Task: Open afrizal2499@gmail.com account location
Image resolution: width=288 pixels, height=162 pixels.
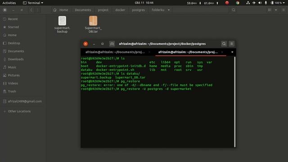Action: click(24, 101)
